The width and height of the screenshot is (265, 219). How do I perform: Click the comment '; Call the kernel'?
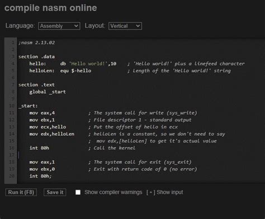click(112, 148)
